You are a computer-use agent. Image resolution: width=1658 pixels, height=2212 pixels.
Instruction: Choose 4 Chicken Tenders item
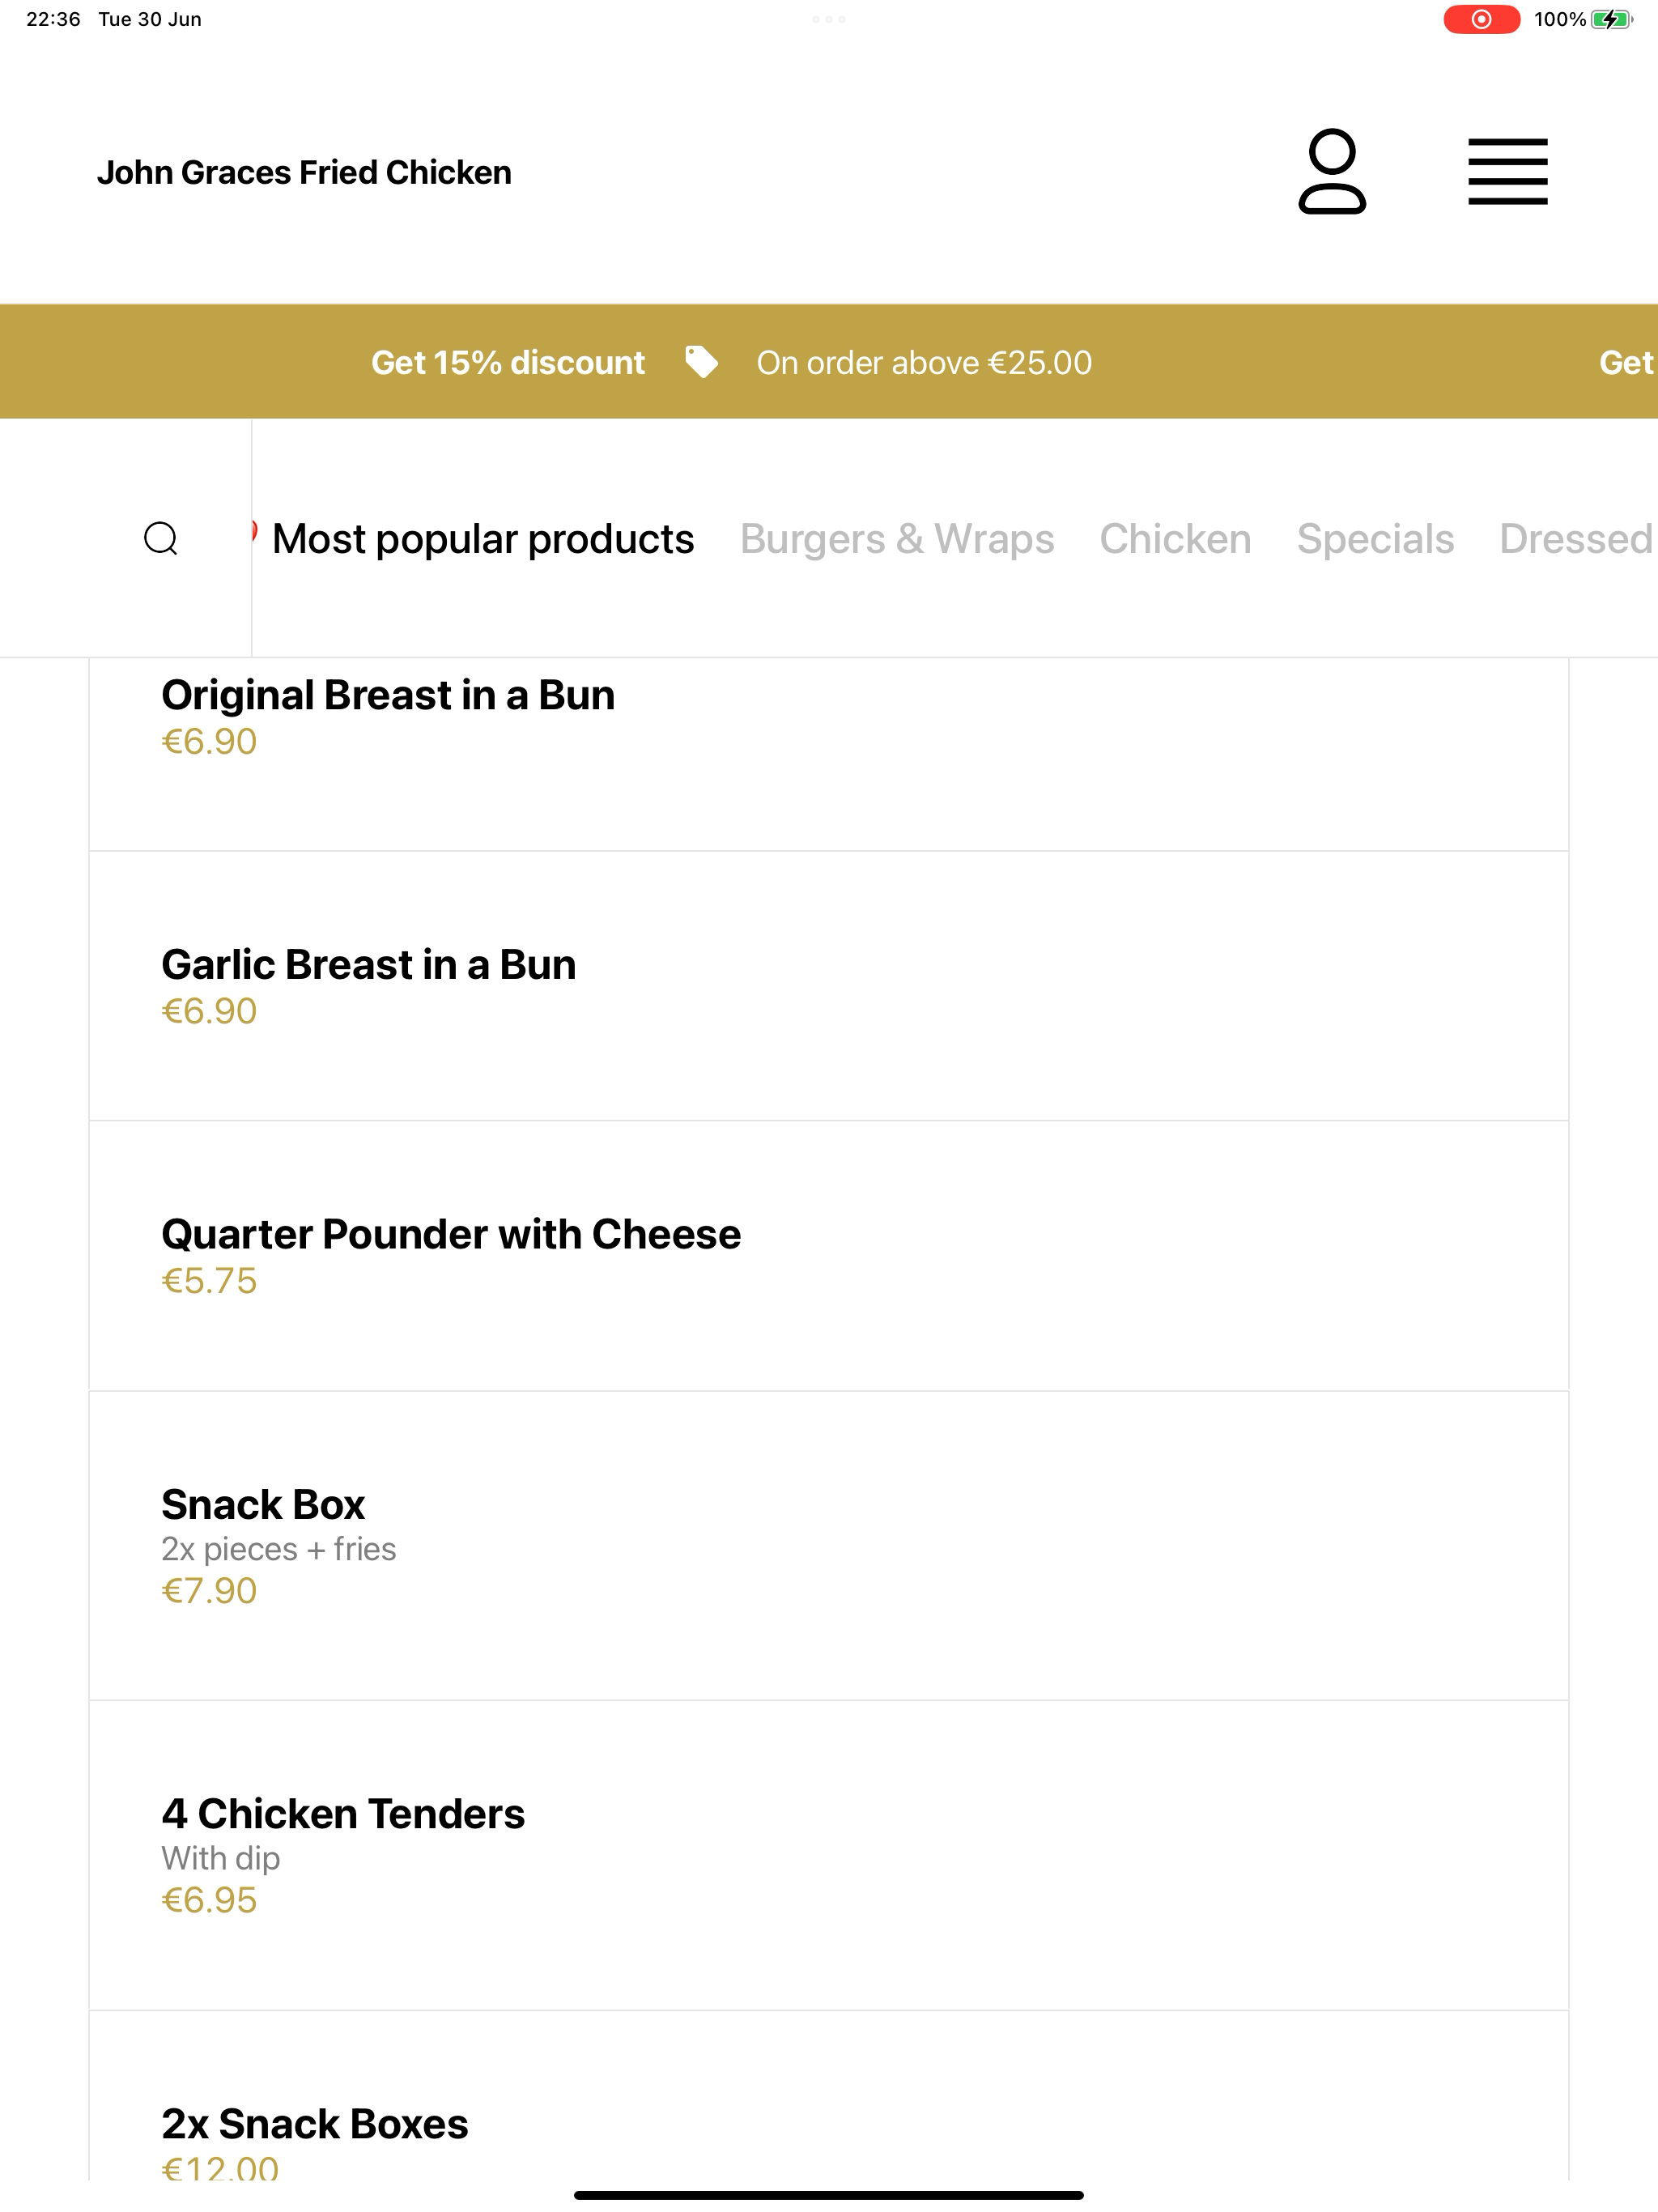pos(829,1856)
